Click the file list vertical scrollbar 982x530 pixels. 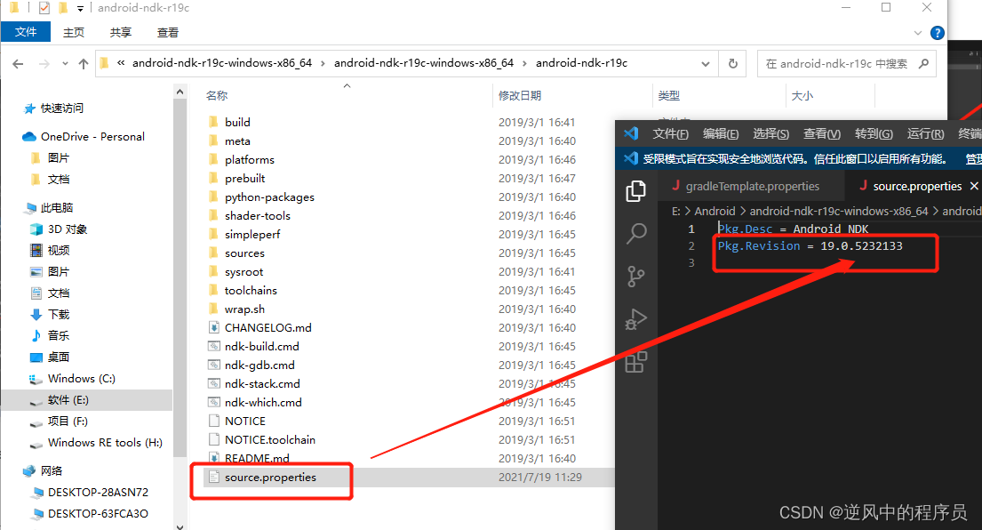[x=180, y=267]
